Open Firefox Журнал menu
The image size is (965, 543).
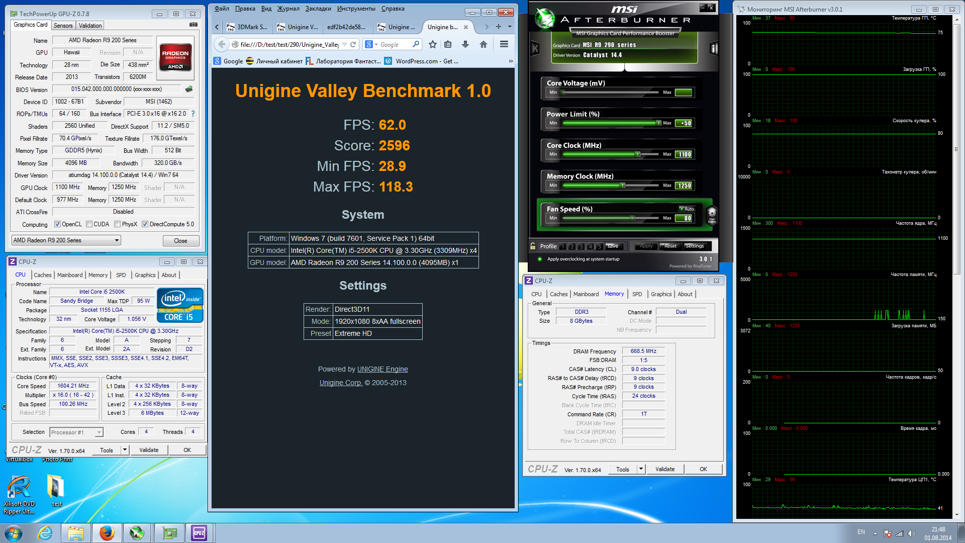tap(288, 9)
